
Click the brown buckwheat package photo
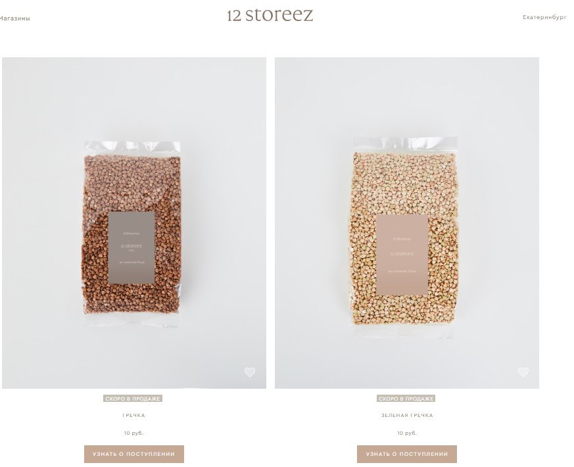pos(132,233)
